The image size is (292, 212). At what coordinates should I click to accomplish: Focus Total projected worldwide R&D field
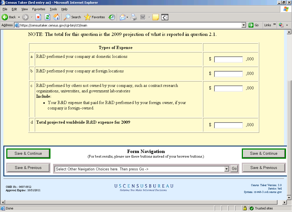point(228,125)
